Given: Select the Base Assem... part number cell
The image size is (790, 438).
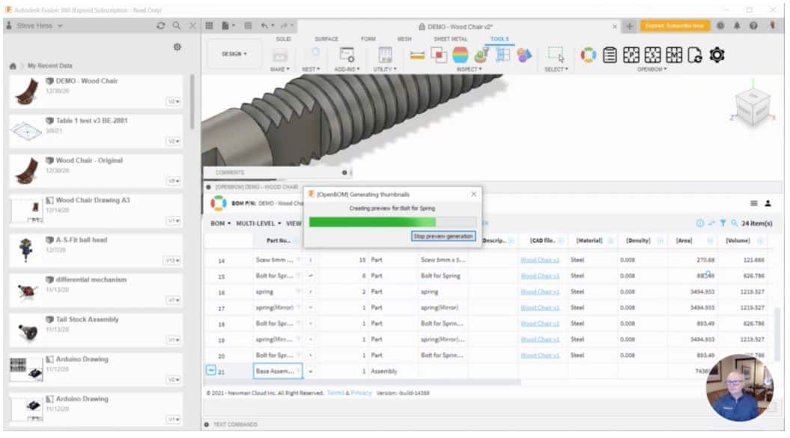Looking at the screenshot, I should (x=278, y=371).
